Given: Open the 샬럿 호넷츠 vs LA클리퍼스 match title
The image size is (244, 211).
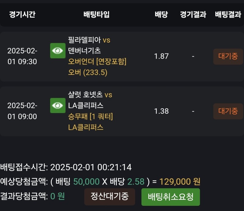Looking at the screenshot, I should 90,100.
